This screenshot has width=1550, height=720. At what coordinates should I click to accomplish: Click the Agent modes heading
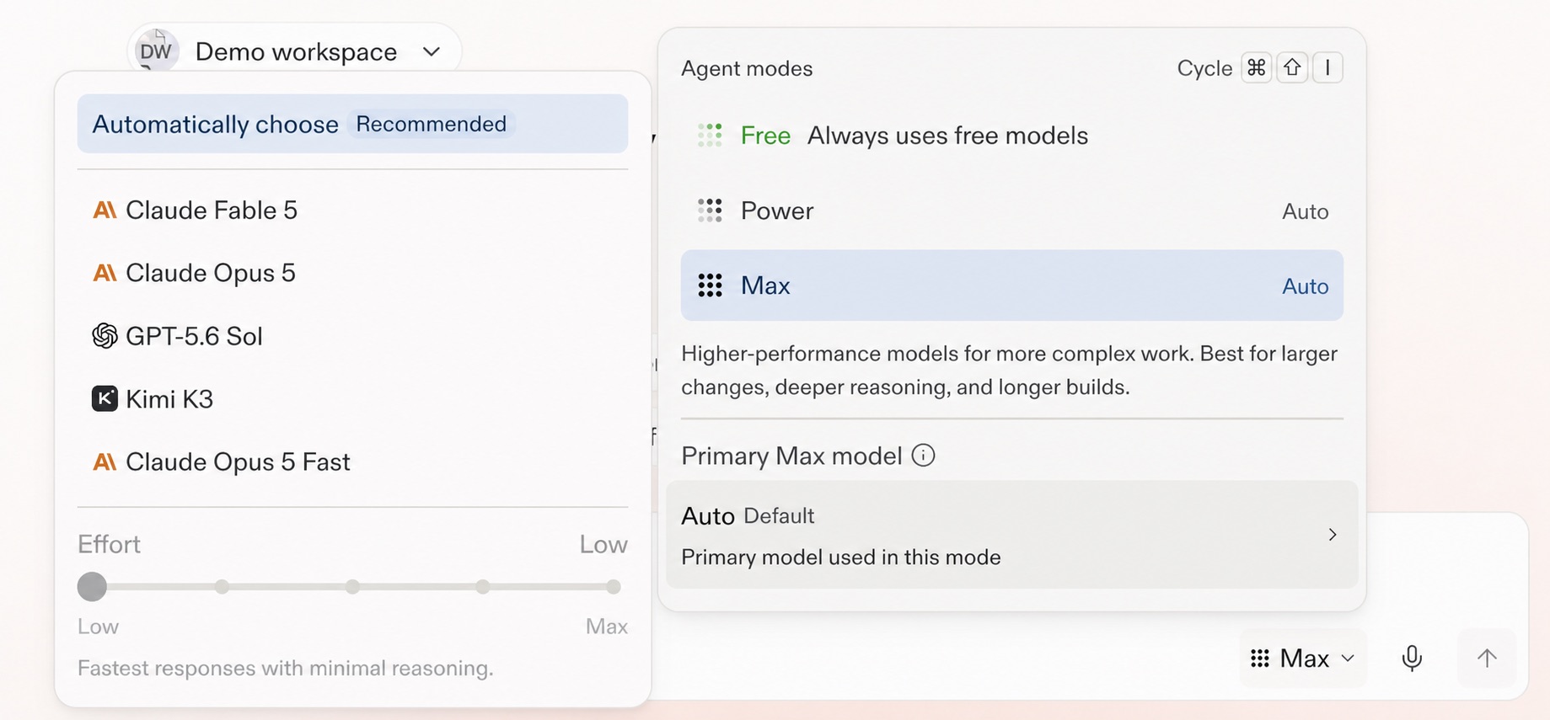coord(747,68)
